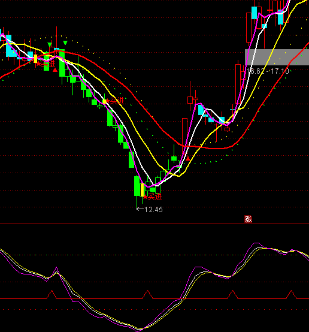Click the red up-triangle below leftmost 买进
The height and width of the screenshot is (332, 309).
pyautogui.click(x=55, y=70)
